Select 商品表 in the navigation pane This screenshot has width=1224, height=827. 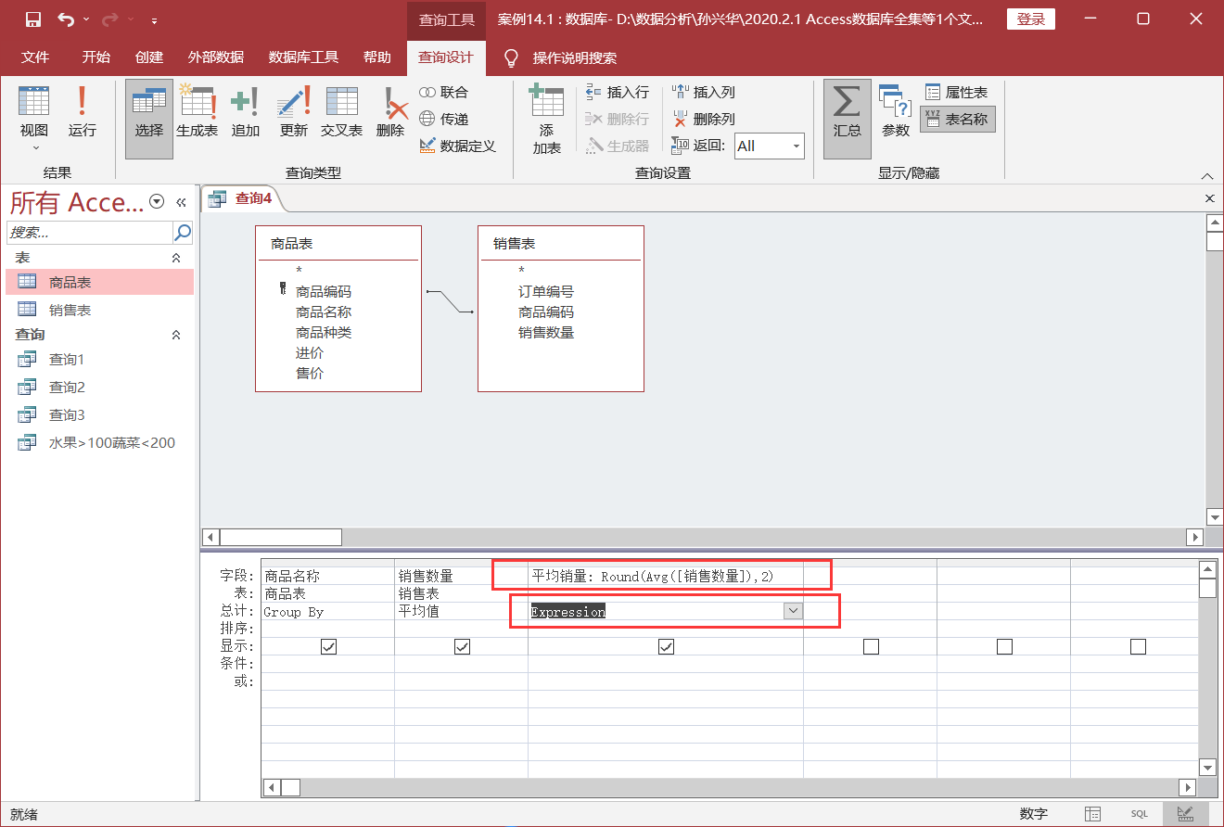[x=100, y=283]
